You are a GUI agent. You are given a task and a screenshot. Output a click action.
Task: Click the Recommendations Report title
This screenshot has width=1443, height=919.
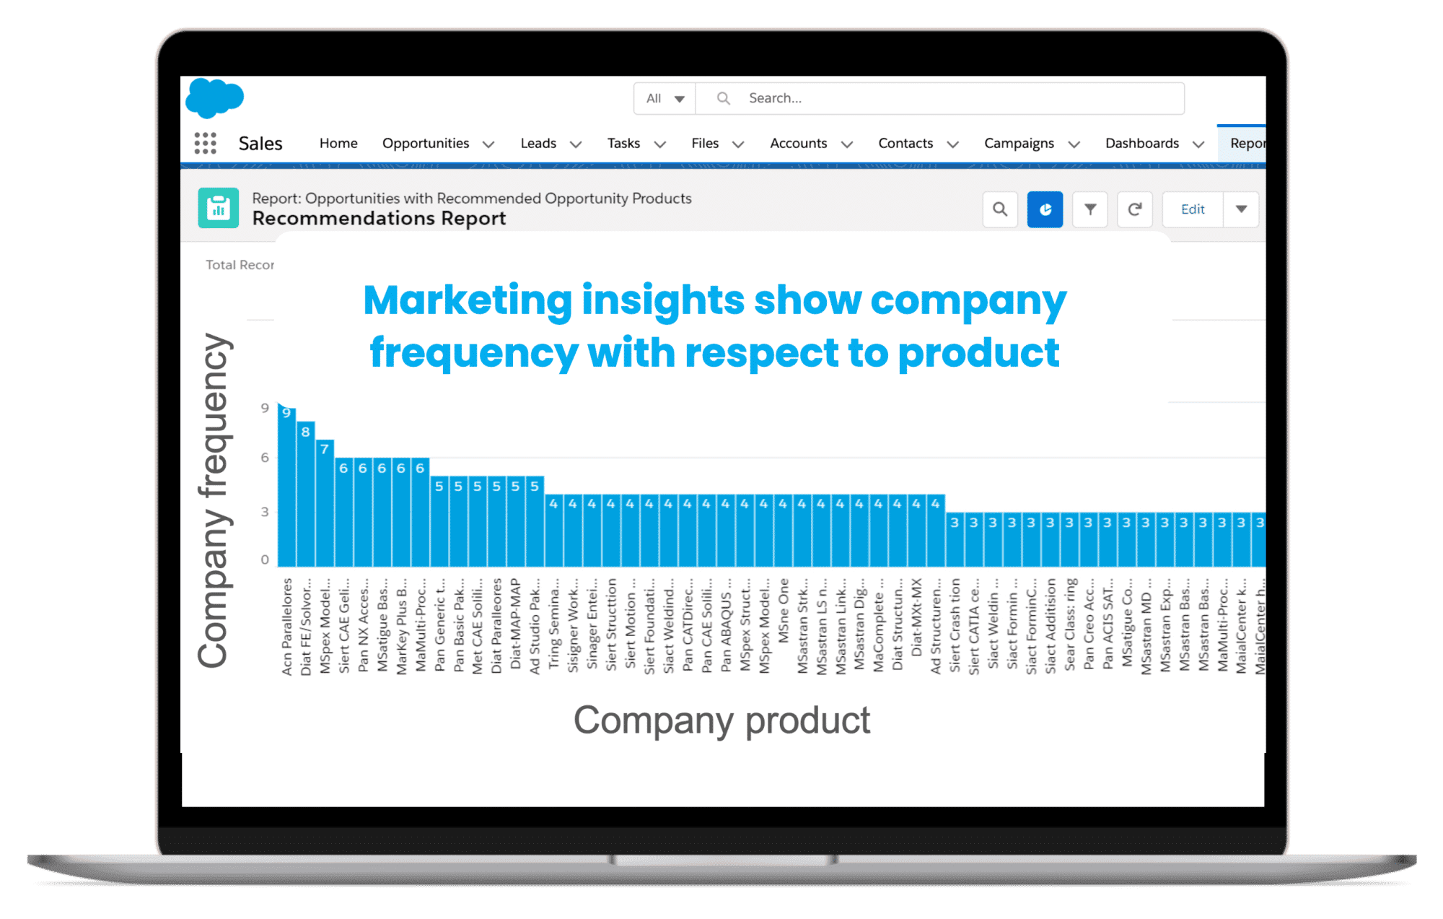[379, 218]
